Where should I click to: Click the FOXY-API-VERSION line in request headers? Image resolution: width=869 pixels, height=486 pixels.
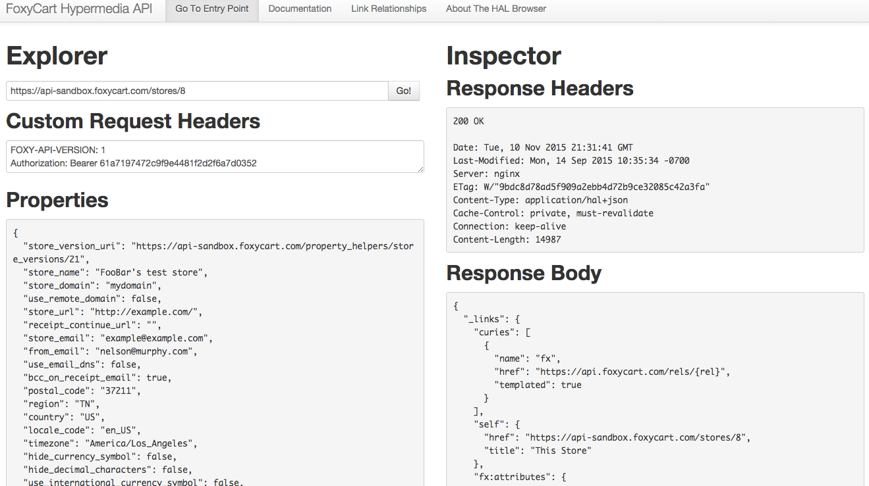coord(58,150)
